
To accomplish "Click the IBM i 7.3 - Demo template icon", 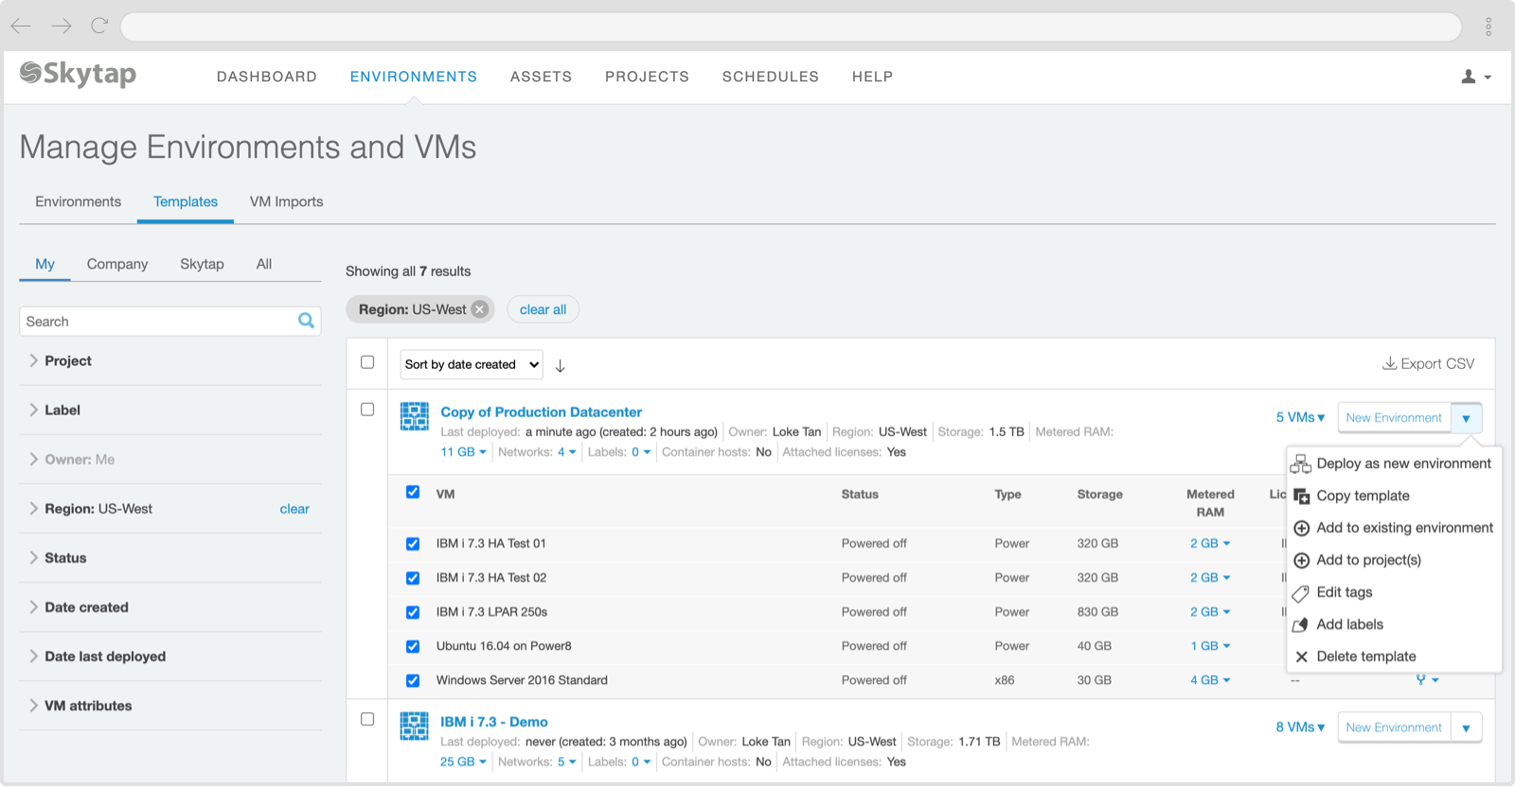I will [415, 726].
